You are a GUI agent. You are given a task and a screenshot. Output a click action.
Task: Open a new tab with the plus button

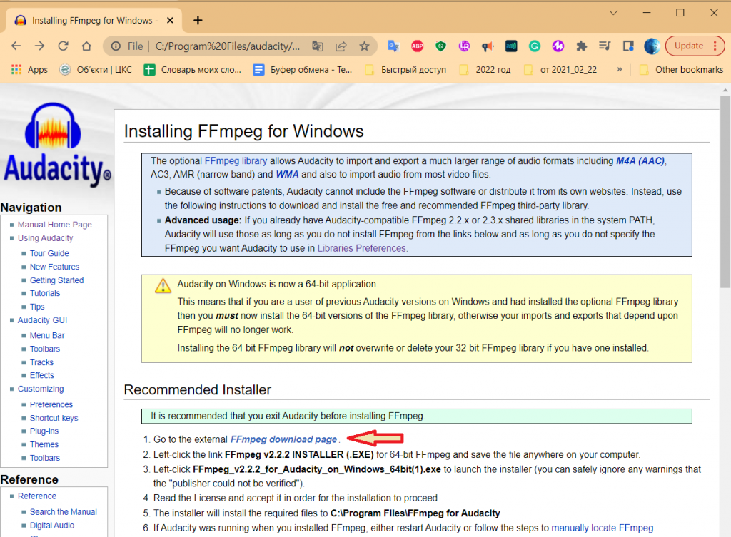[x=198, y=21]
